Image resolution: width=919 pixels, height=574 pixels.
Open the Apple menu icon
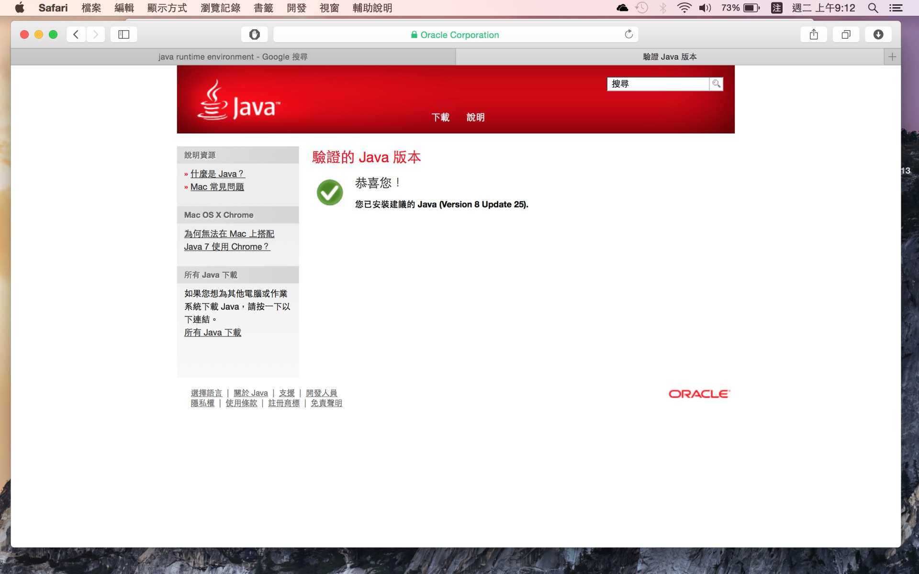[x=20, y=8]
